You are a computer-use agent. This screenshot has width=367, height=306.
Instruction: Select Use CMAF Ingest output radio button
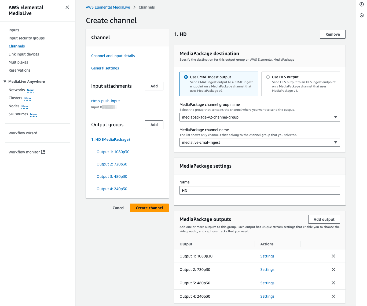[x=186, y=77]
